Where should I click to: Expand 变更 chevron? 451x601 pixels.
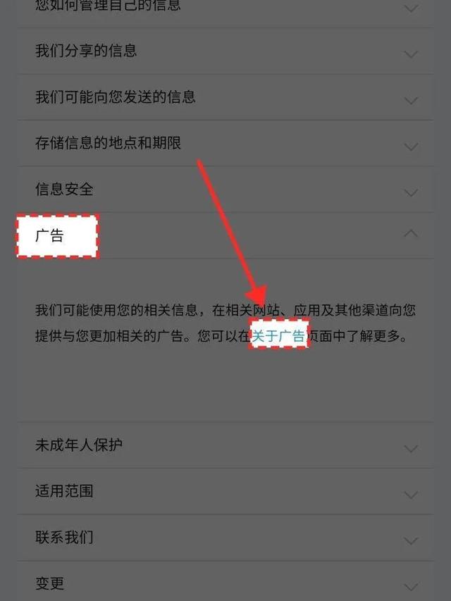[x=411, y=587]
